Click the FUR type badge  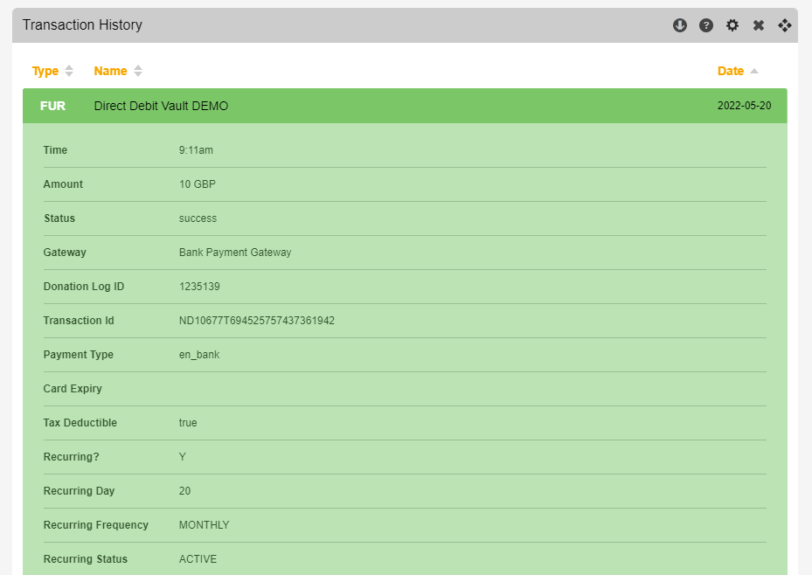[x=52, y=106]
